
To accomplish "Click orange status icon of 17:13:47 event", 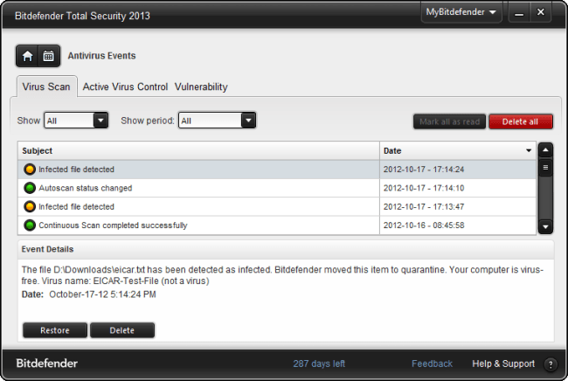I will tap(30, 206).
